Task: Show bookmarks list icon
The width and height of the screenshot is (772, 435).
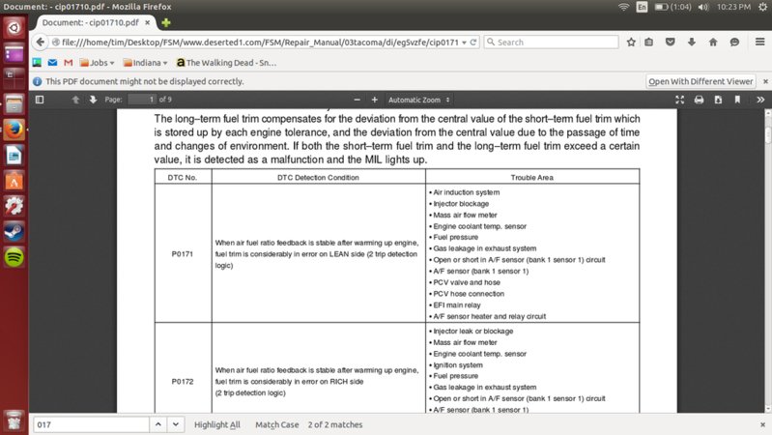Action: (x=649, y=43)
